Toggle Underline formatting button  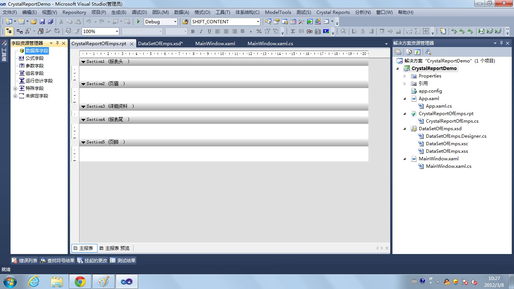(209, 31)
